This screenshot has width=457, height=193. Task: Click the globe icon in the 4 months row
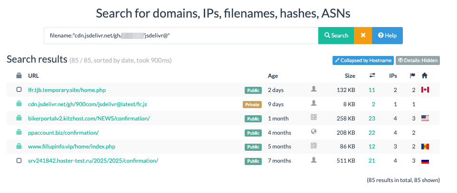pyautogui.click(x=314, y=131)
